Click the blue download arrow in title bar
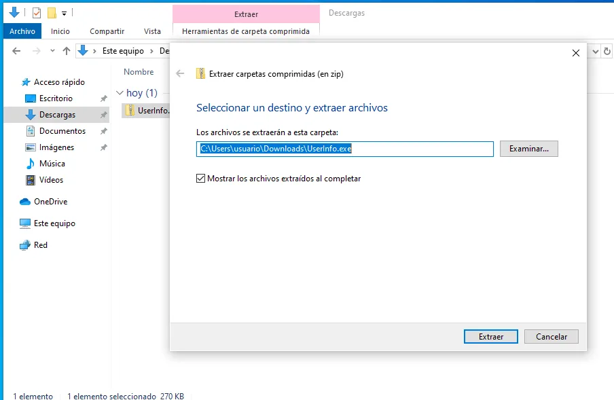 pos(14,12)
